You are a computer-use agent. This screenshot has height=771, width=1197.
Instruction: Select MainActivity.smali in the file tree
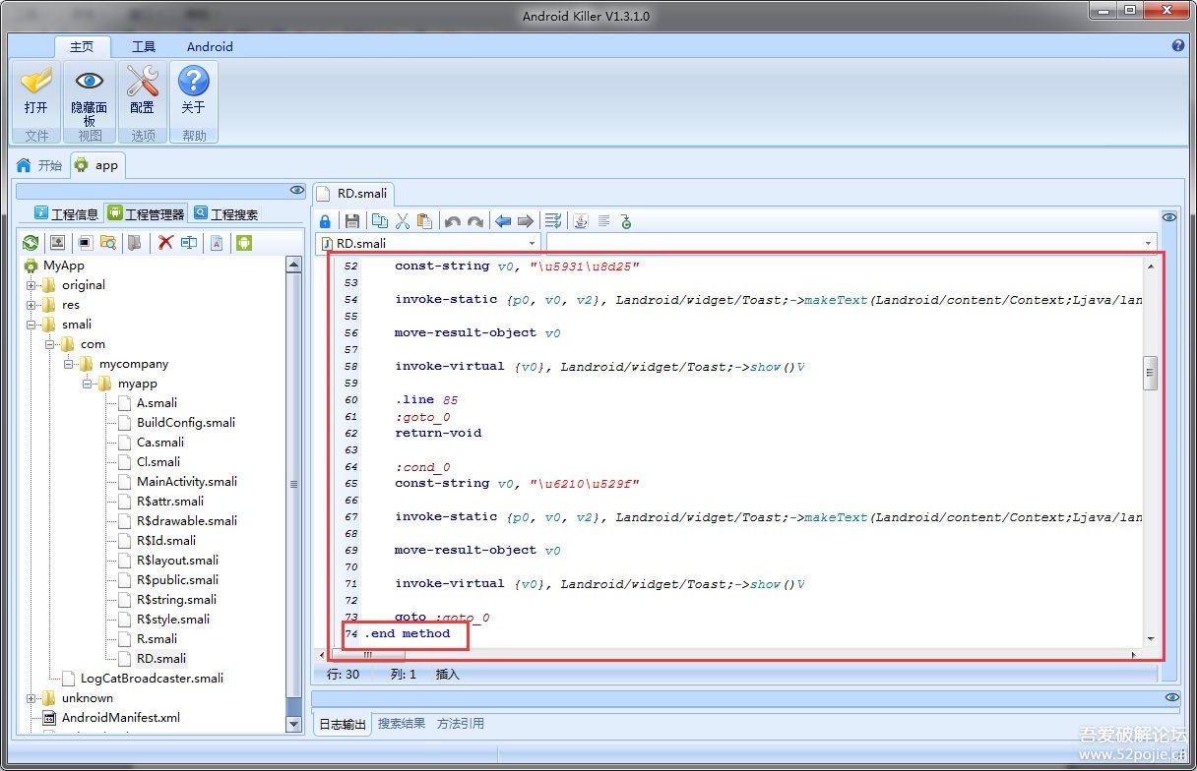(x=186, y=482)
